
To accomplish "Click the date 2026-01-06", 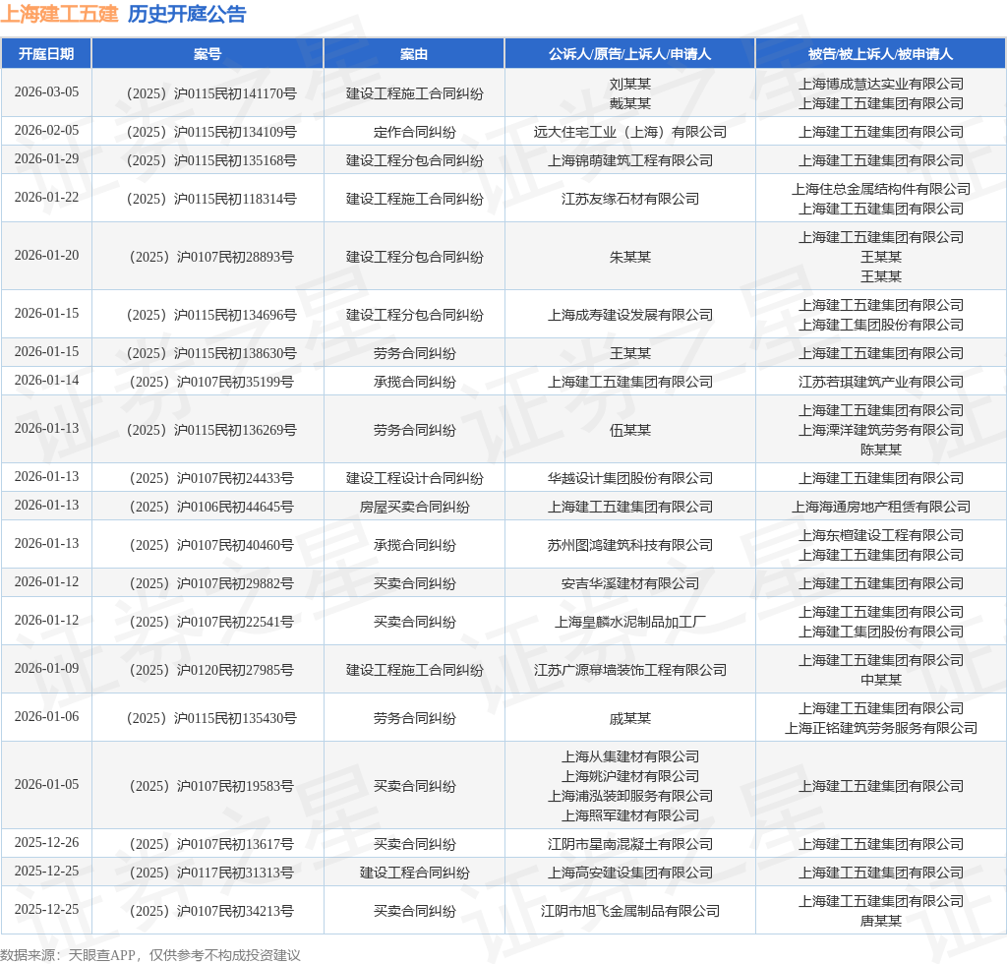I will point(46,717).
